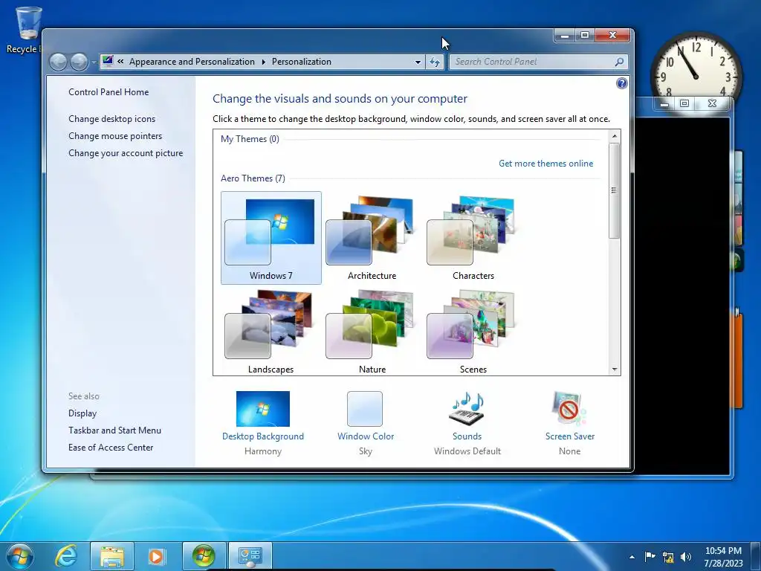761x571 pixels.
Task: Open the Window Color swatch
Action: pos(365,409)
